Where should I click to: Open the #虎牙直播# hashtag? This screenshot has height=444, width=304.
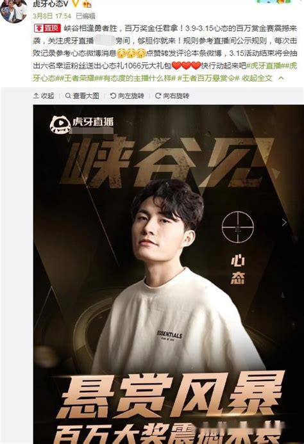pyautogui.click(x=264, y=66)
